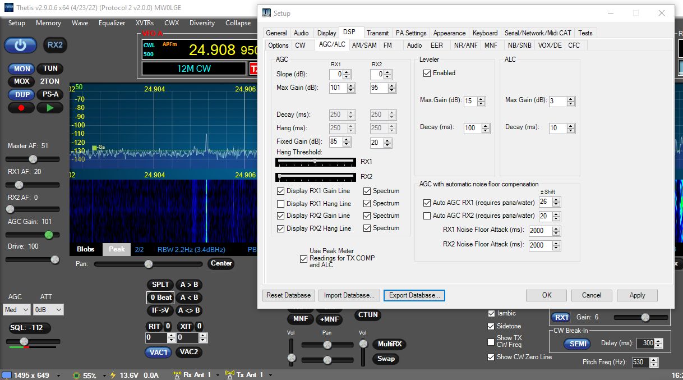683x380 pixels.
Task: Click the Setup window title icon
Action: 266,13
